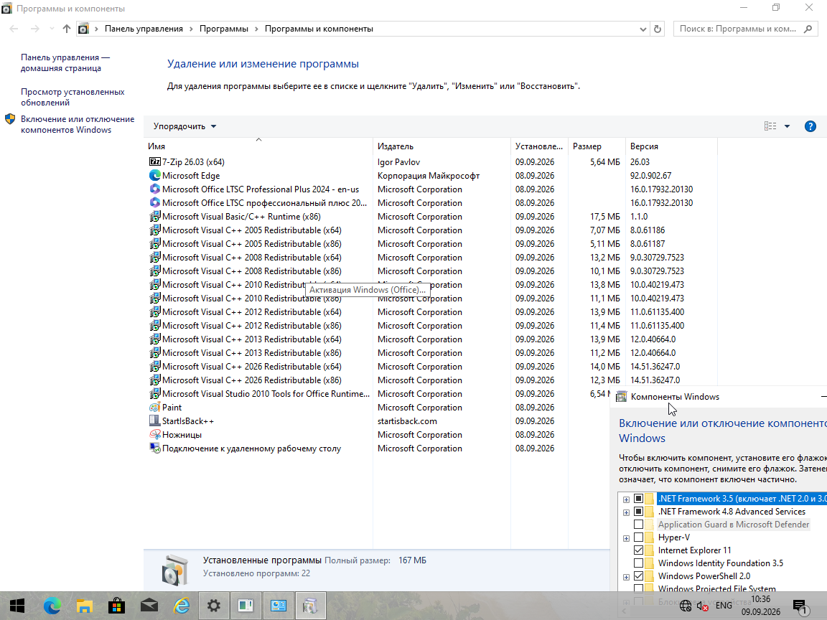Open Microsoft Store from the taskbar
The width and height of the screenshot is (827, 620).
pyautogui.click(x=116, y=606)
